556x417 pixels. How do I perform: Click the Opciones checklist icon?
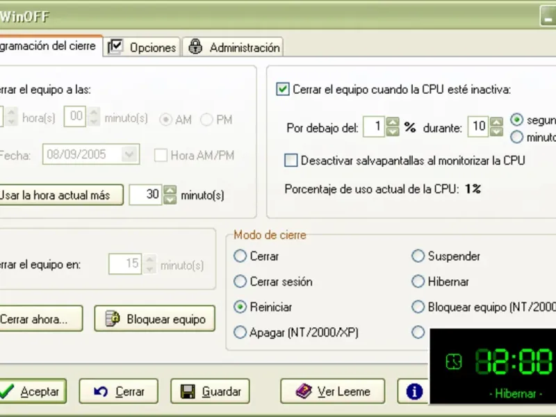(115, 47)
